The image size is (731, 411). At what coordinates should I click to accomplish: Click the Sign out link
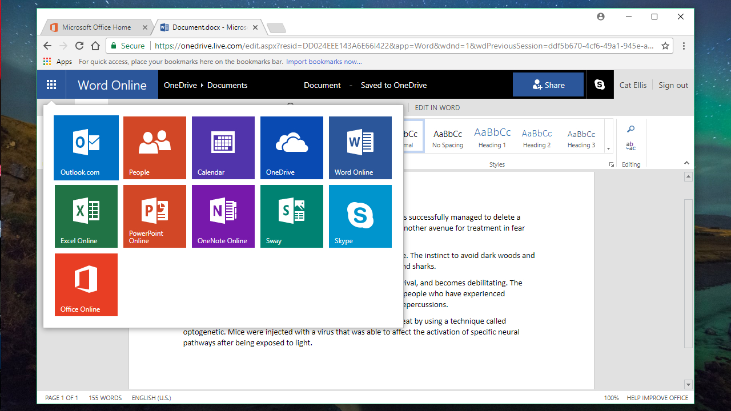click(673, 85)
